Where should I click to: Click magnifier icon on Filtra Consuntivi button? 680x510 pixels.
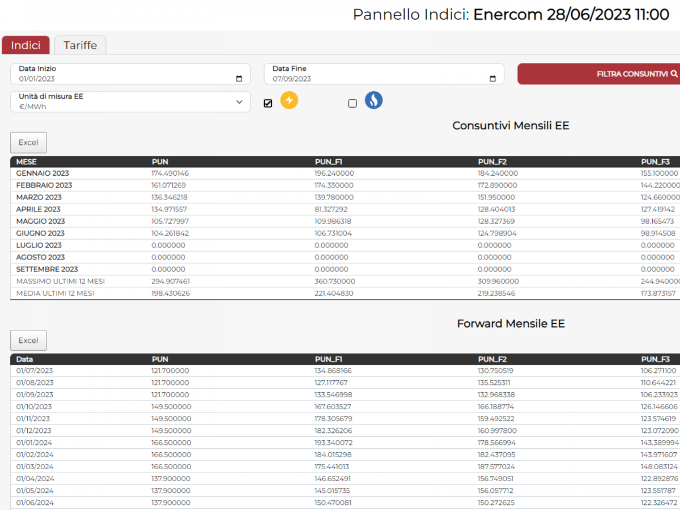click(674, 74)
